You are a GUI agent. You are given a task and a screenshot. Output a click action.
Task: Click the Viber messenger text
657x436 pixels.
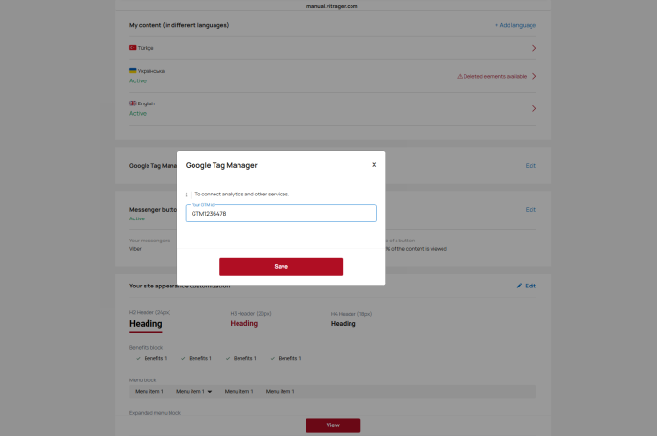tap(135, 249)
